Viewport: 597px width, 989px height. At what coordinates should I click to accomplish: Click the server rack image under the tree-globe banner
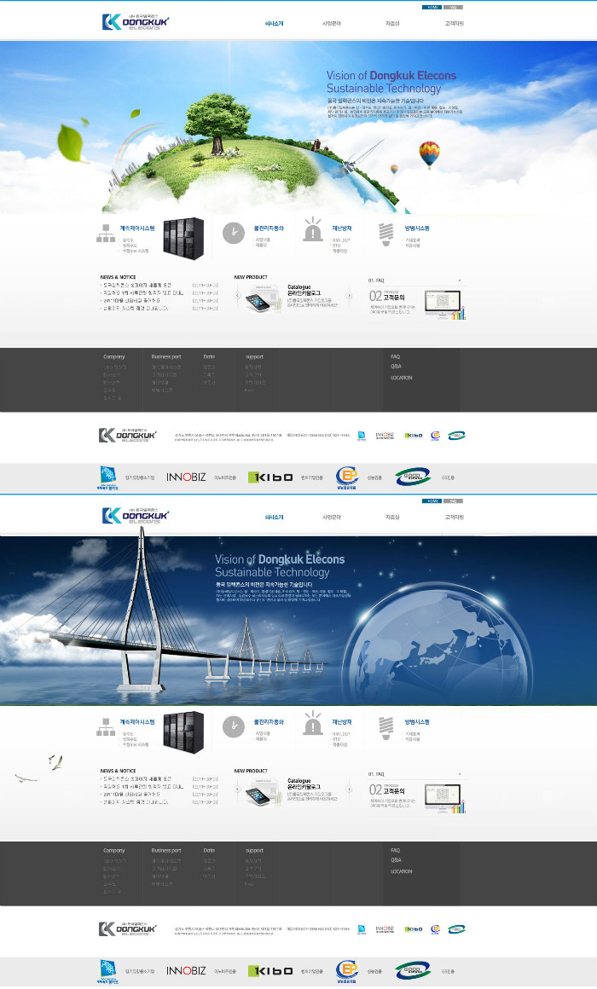point(183,239)
